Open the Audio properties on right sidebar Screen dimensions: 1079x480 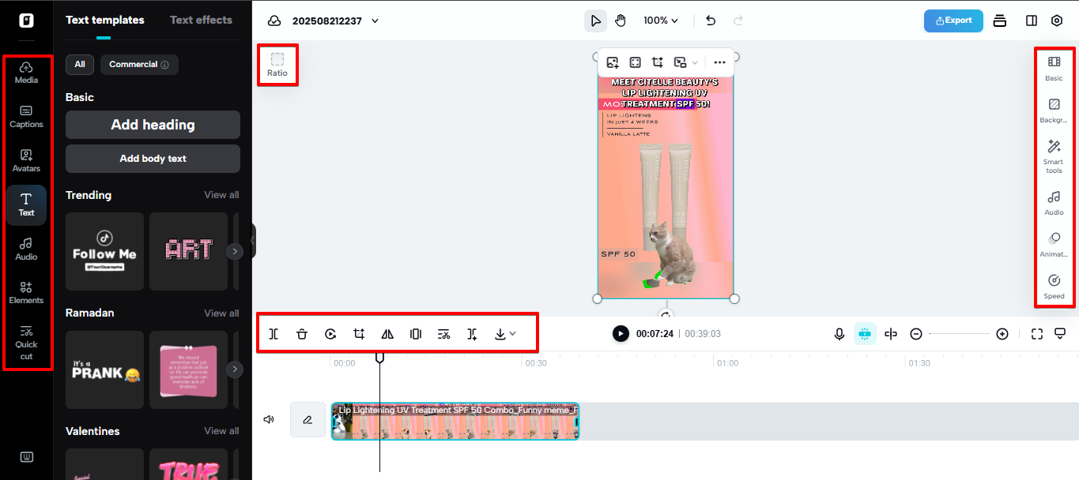point(1054,203)
